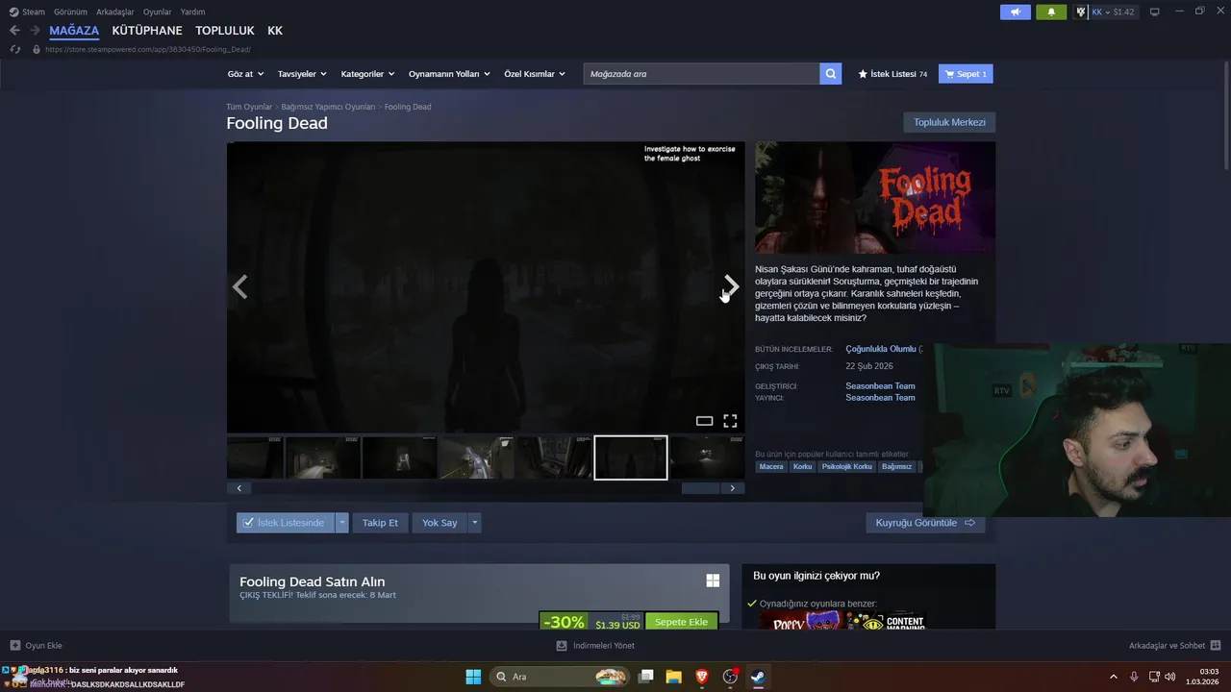Screen dimensions: 1231x692
Task: Open wishlist options arrow dropdown
Action: (341, 523)
